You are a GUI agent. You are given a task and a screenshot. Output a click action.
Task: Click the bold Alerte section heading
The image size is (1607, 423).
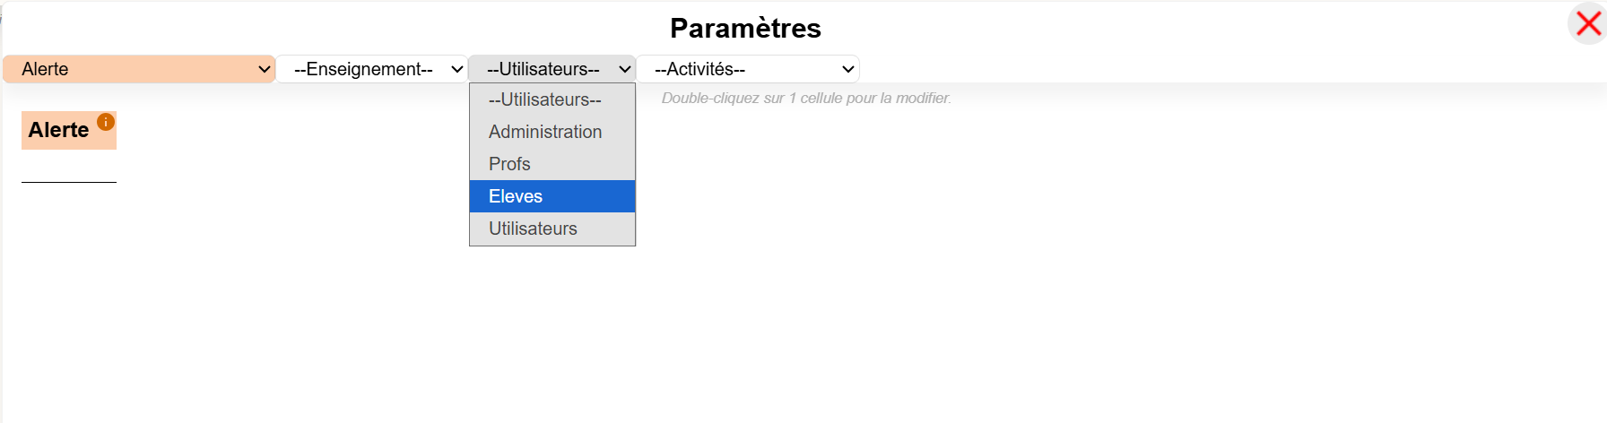point(58,130)
